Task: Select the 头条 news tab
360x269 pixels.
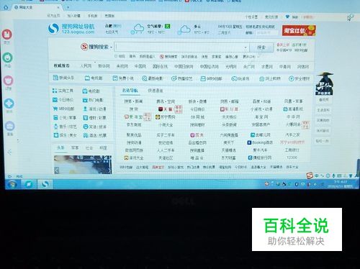Action: (60, 147)
